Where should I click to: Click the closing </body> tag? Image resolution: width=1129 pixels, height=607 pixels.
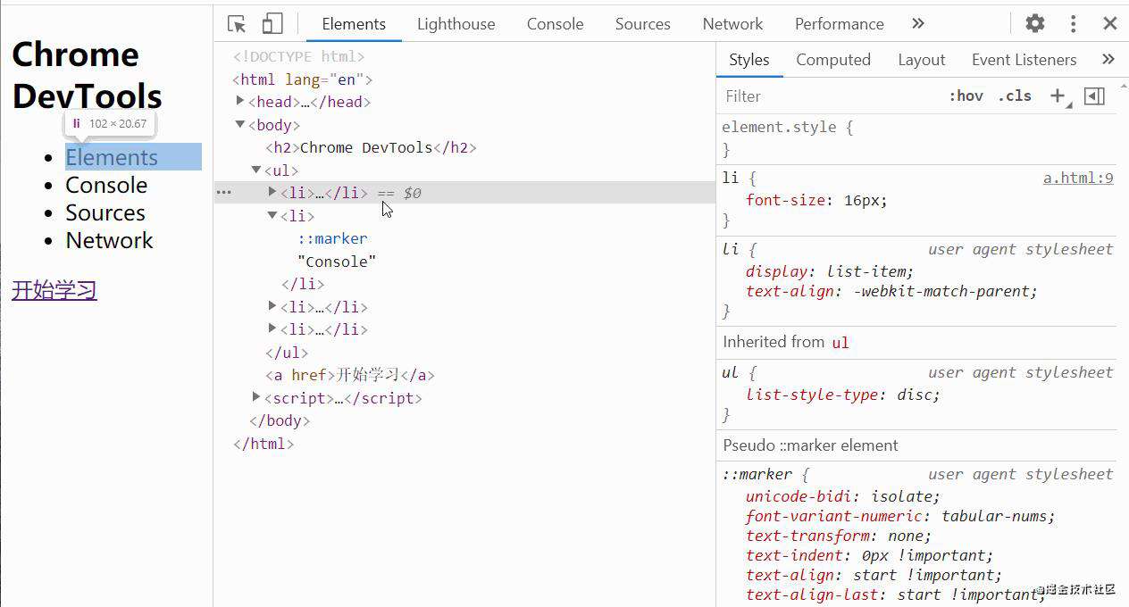[280, 420]
